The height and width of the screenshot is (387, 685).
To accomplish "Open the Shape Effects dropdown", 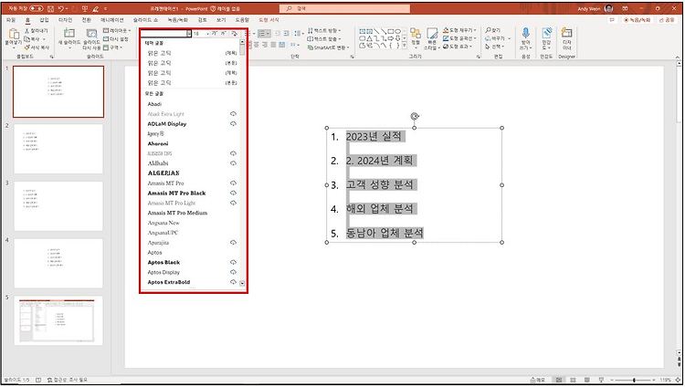I will (x=458, y=47).
